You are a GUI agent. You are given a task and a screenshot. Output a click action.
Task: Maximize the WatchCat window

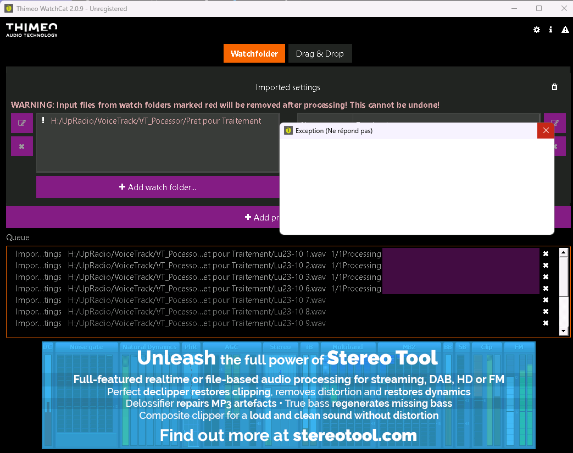(x=538, y=8)
